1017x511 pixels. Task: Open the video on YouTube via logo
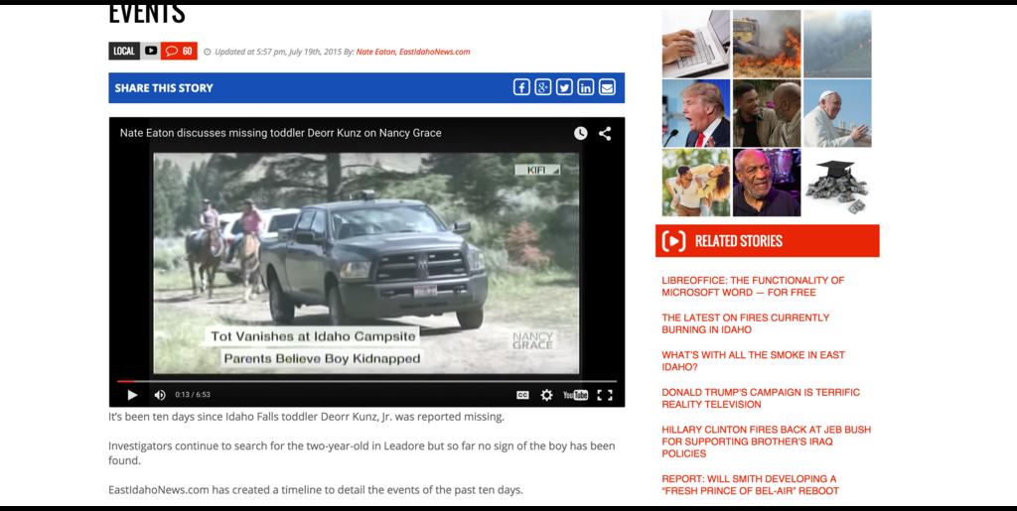coord(575,395)
